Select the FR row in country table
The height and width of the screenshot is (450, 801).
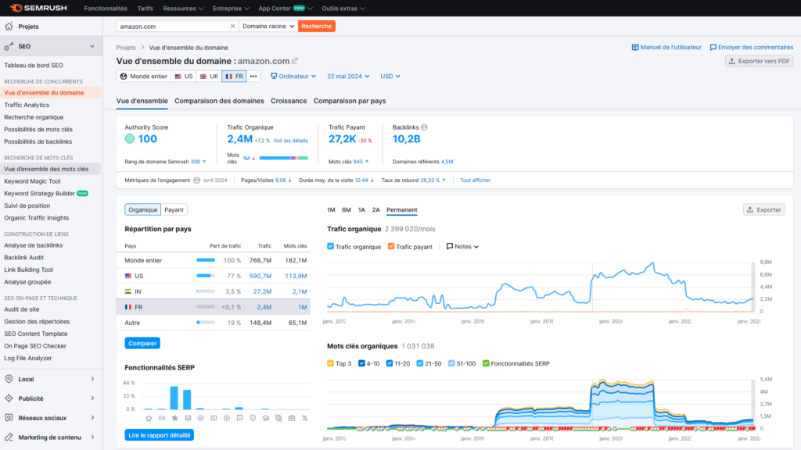[214, 307]
